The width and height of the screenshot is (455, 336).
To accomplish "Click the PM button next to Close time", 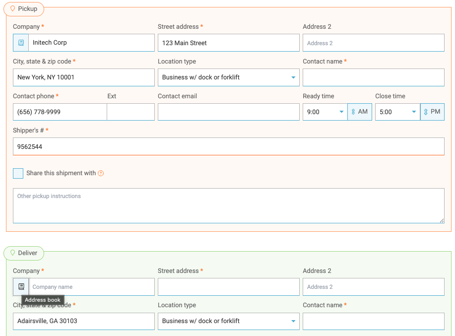I will point(432,112).
